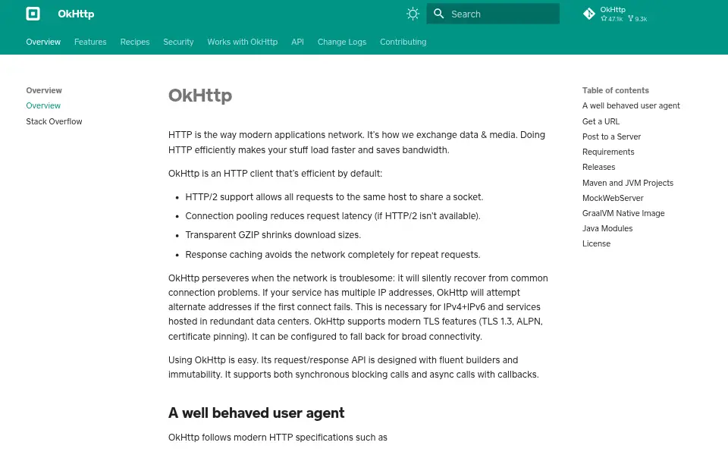Open the Change Logs tab
728x455 pixels.
click(342, 42)
